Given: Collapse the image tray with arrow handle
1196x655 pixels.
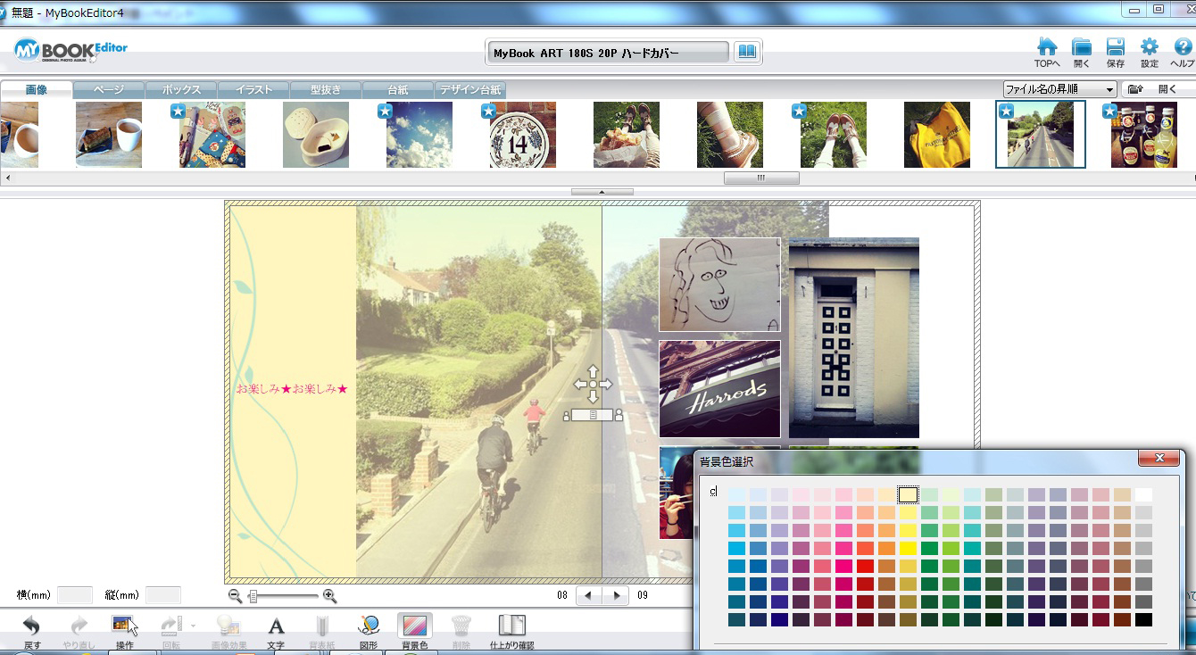Looking at the screenshot, I should click(x=602, y=192).
